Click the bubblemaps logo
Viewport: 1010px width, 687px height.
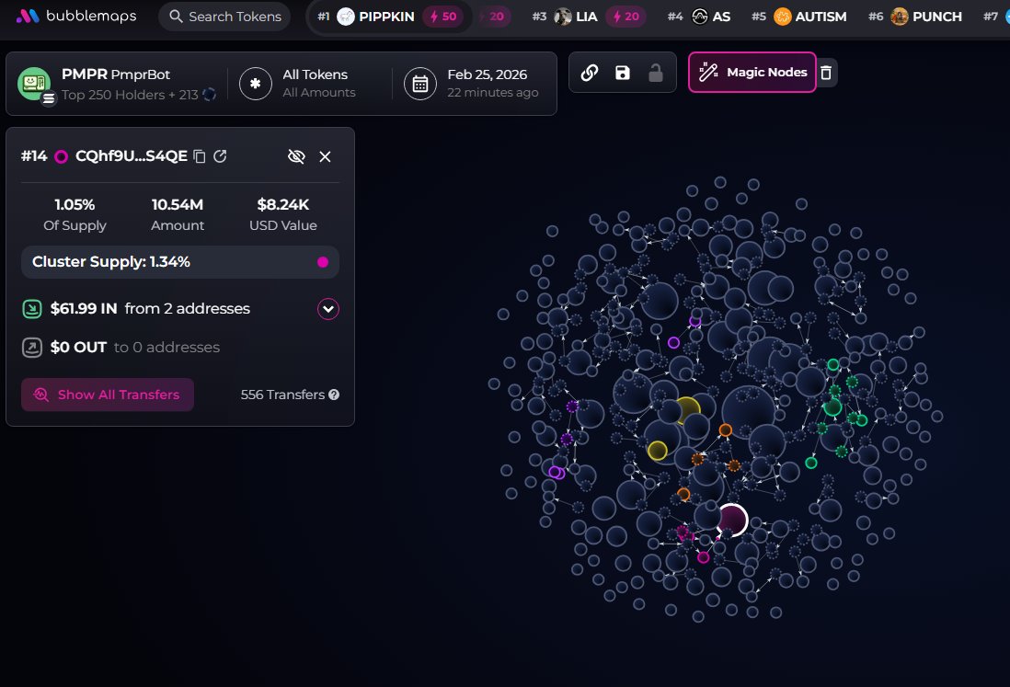(x=75, y=17)
